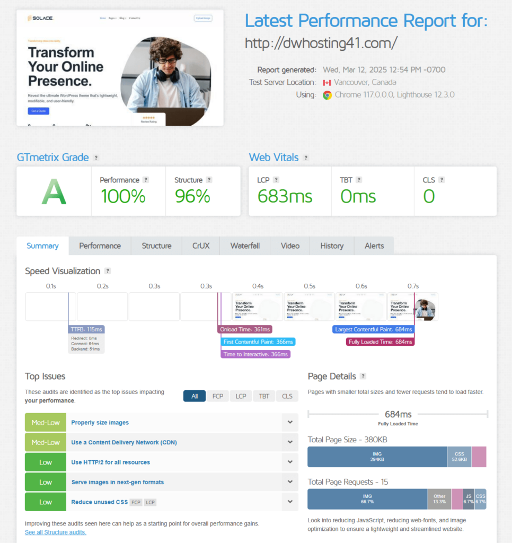Expand the Properly size images audit

(x=290, y=422)
